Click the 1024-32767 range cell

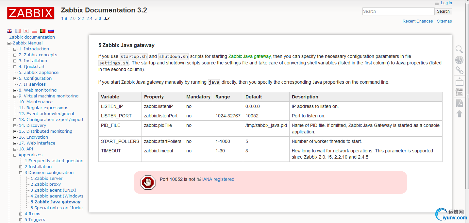click(228, 116)
